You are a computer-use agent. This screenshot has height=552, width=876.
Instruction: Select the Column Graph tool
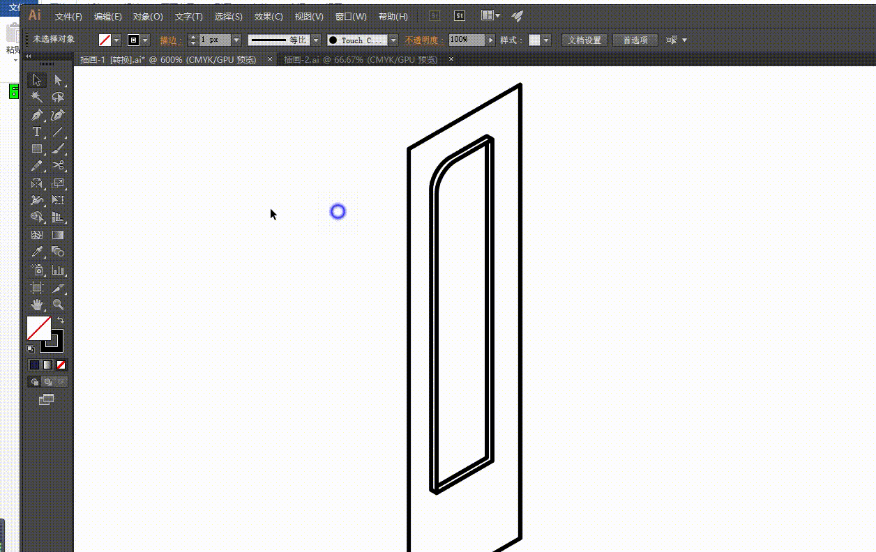click(x=58, y=270)
